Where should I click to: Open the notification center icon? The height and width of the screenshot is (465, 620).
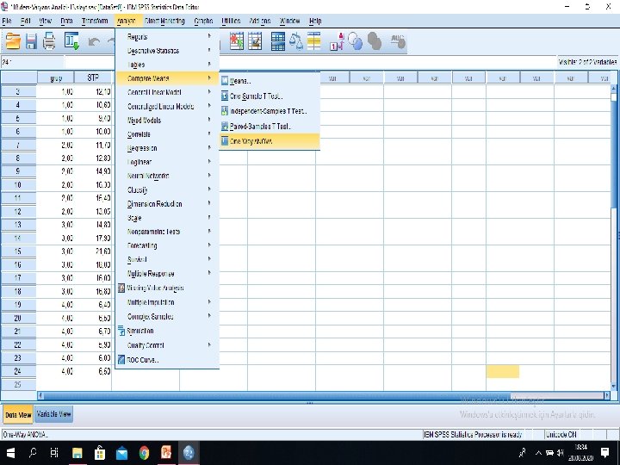[604, 453]
